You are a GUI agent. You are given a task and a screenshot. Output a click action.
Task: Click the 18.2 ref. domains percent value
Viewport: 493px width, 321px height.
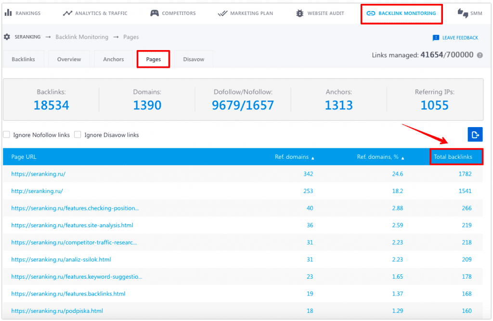pyautogui.click(x=397, y=191)
